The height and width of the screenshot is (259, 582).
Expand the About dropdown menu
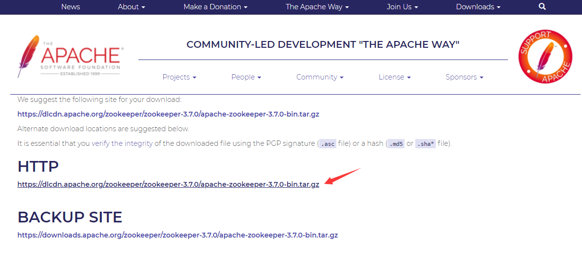click(x=132, y=7)
